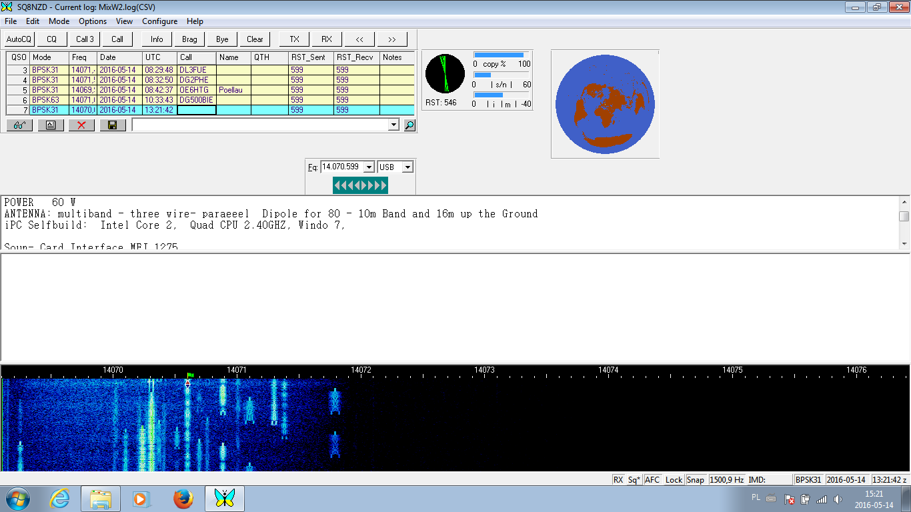
Task: Open Firefox from the taskbar
Action: point(183,499)
